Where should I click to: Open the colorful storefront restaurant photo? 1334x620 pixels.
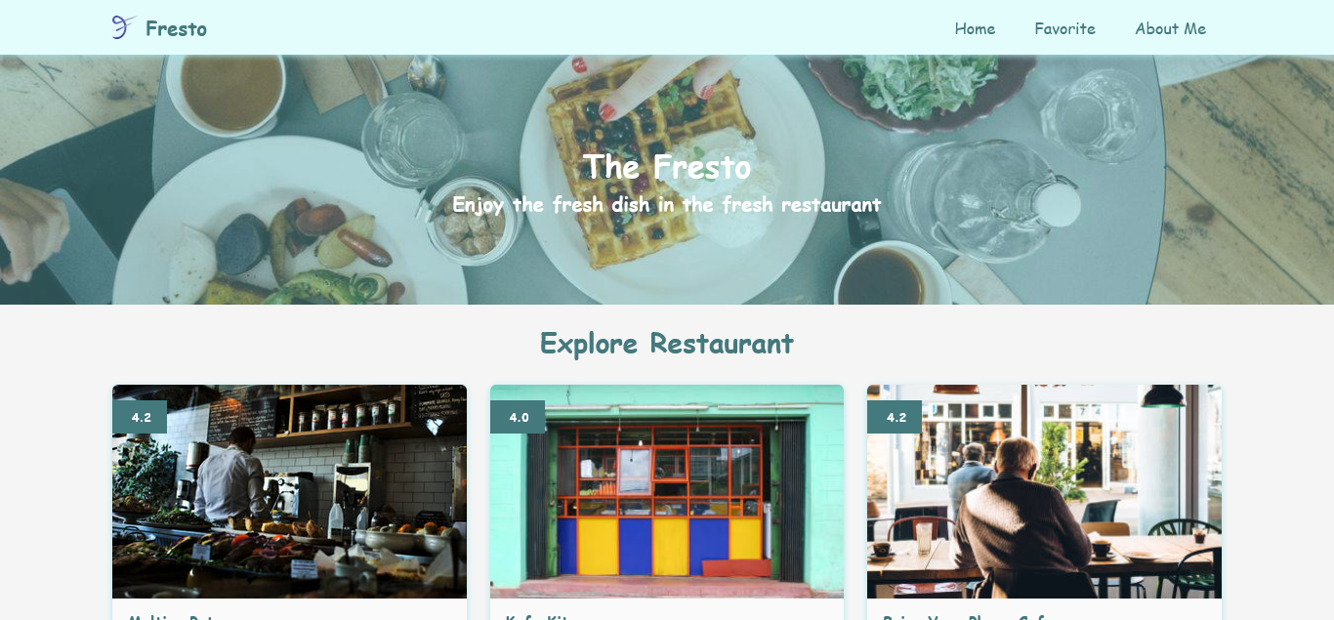click(x=667, y=491)
